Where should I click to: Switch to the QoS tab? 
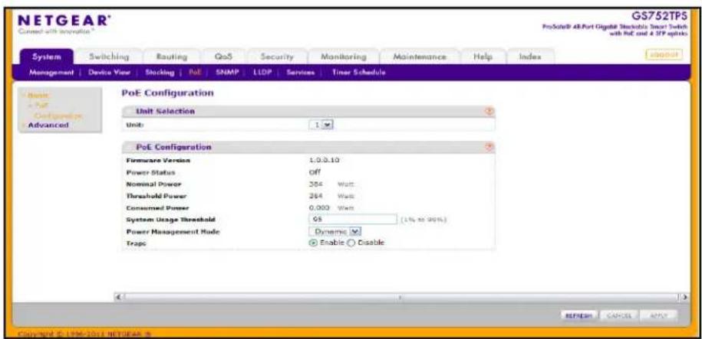pos(223,57)
